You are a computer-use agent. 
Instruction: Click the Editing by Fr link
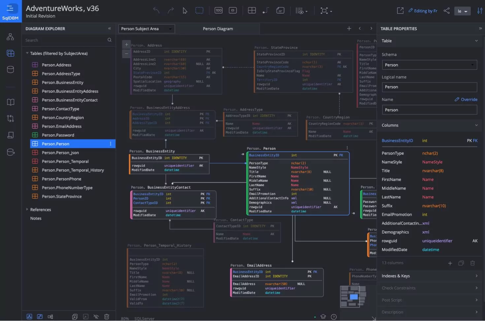coord(423,11)
